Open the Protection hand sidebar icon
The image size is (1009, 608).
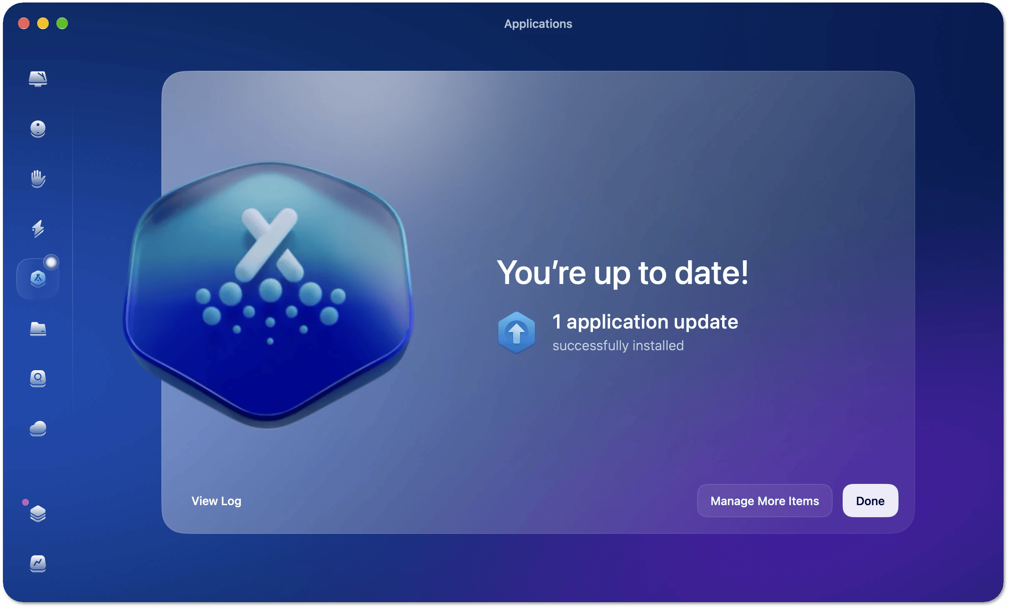point(38,179)
